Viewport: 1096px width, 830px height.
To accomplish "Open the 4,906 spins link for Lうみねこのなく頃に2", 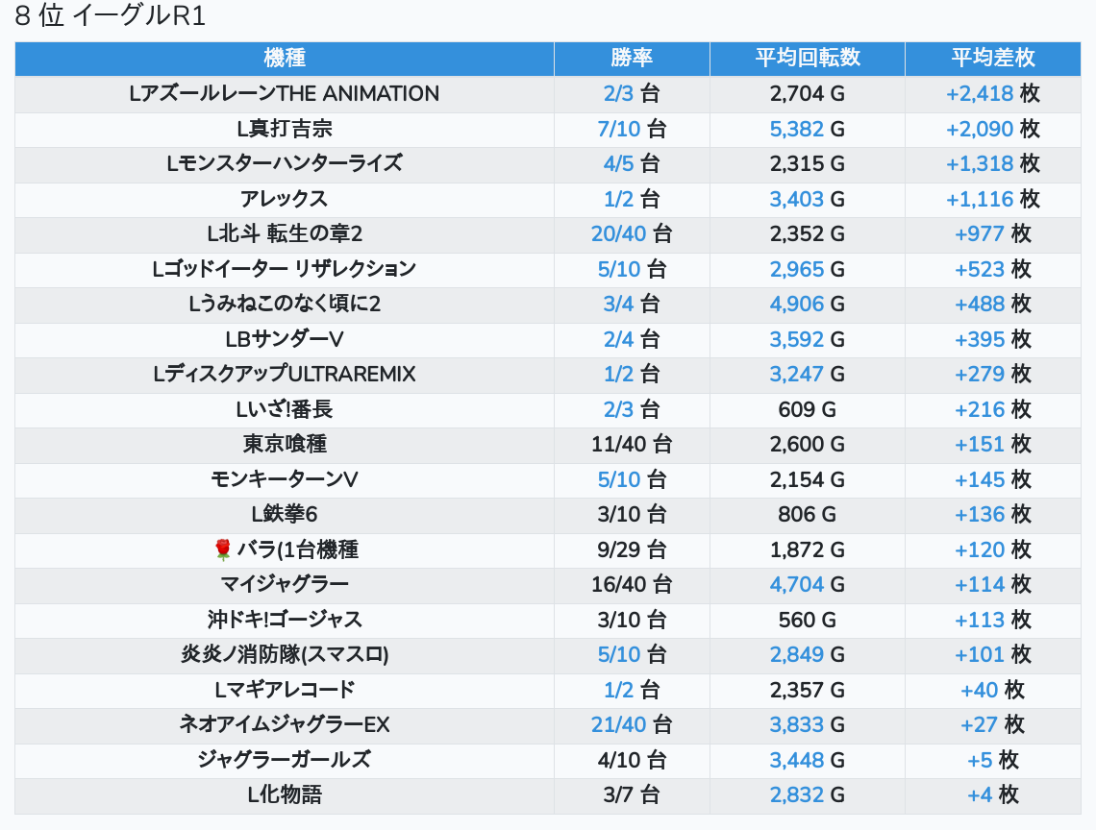I will 796,305.
